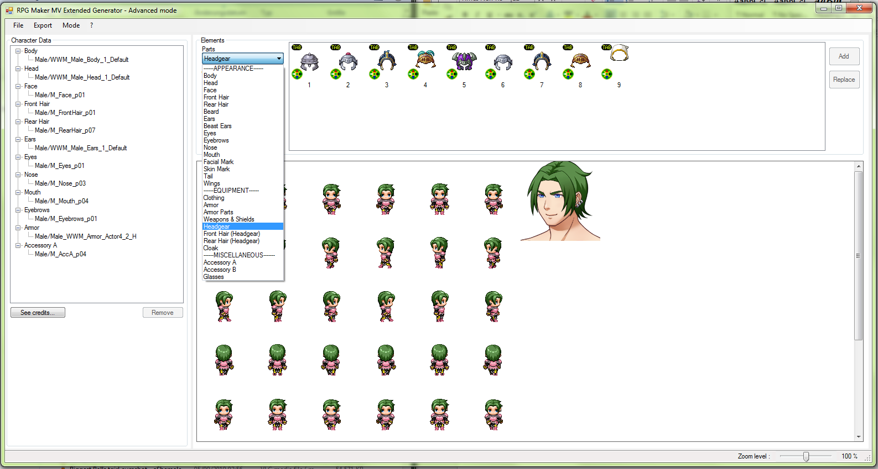Click the Replace button

844,80
